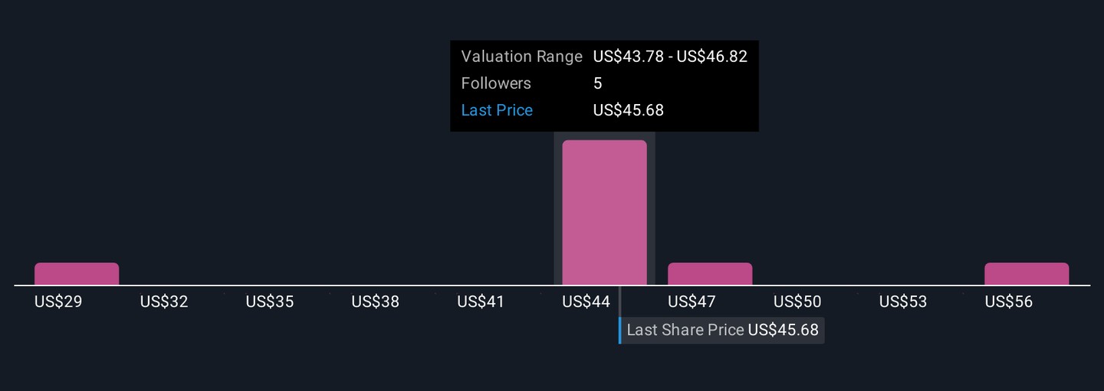Select the US$50 axis label
The image size is (1104, 391).
tap(797, 302)
